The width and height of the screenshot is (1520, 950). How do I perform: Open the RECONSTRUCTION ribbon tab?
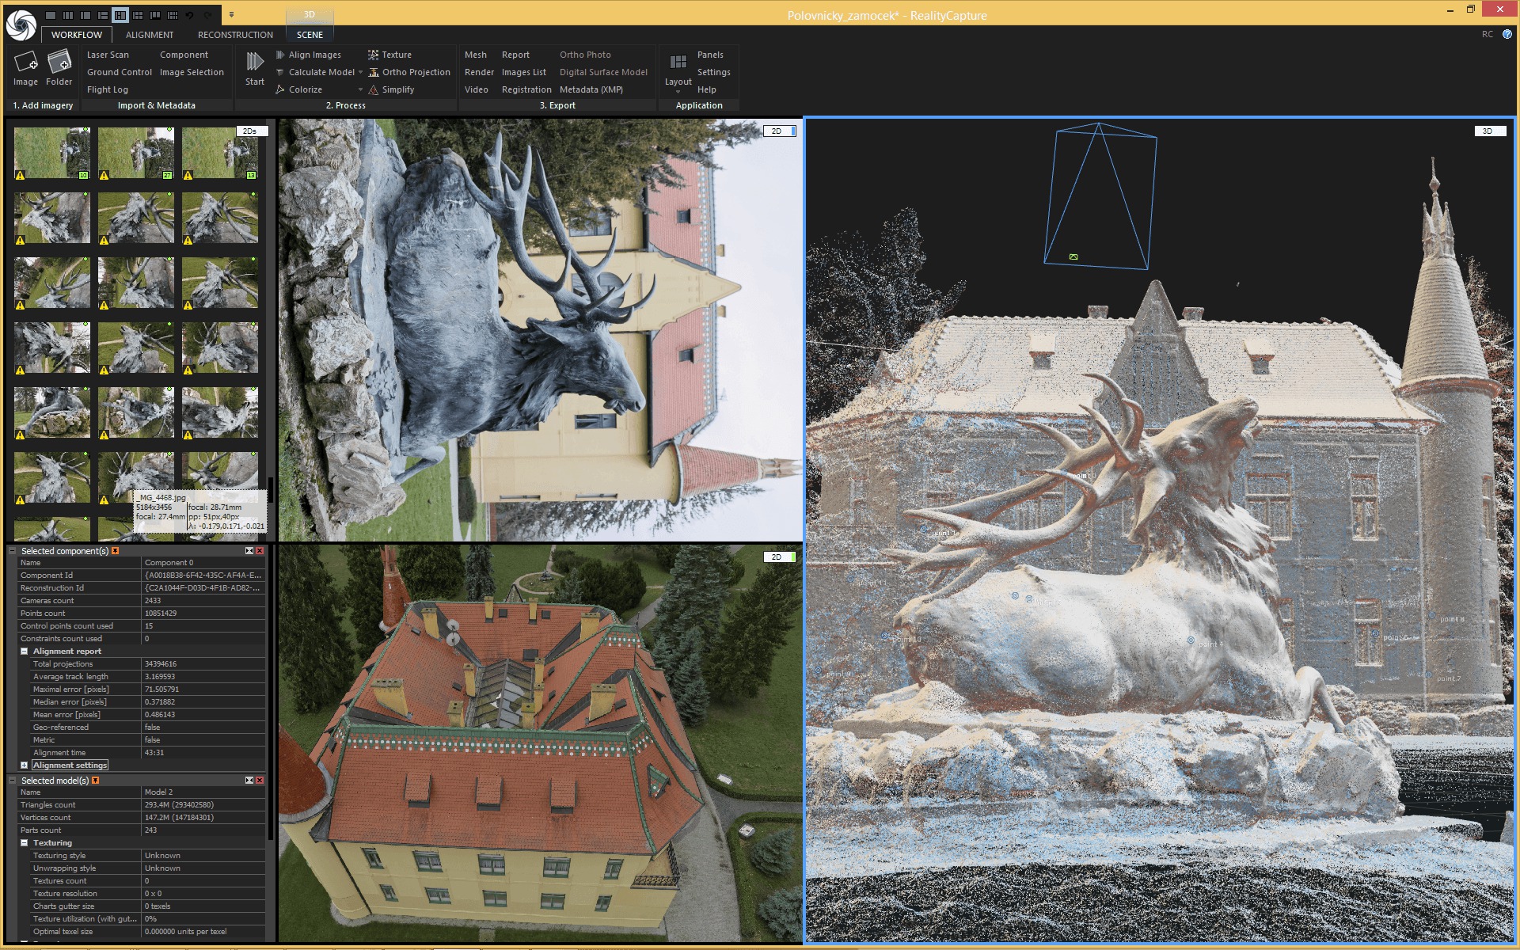(235, 35)
